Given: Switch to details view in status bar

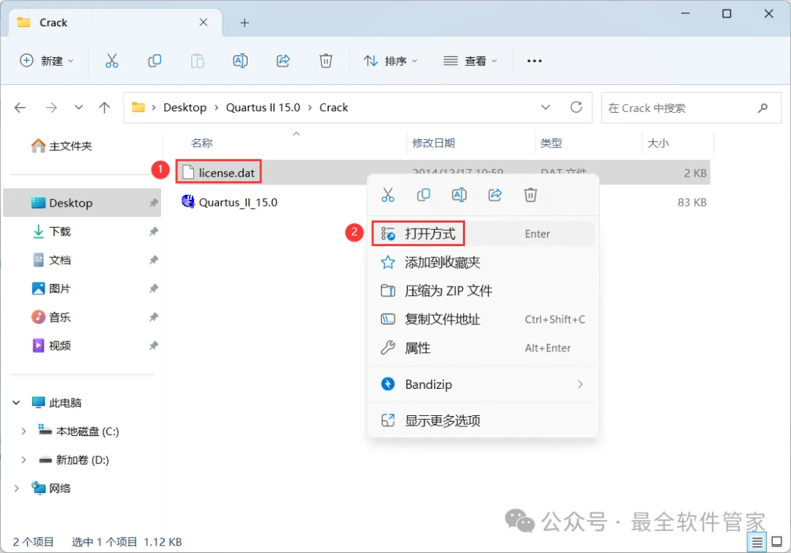Looking at the screenshot, I should (757, 543).
